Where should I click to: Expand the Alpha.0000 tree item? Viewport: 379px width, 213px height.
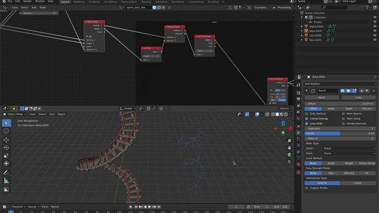tap(301, 26)
